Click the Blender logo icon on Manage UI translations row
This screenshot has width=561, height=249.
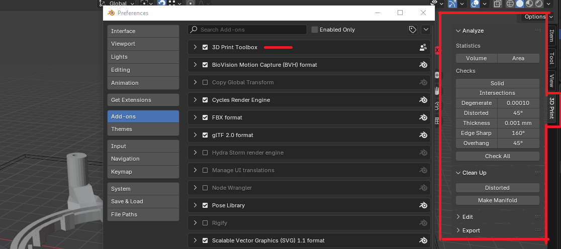423,170
